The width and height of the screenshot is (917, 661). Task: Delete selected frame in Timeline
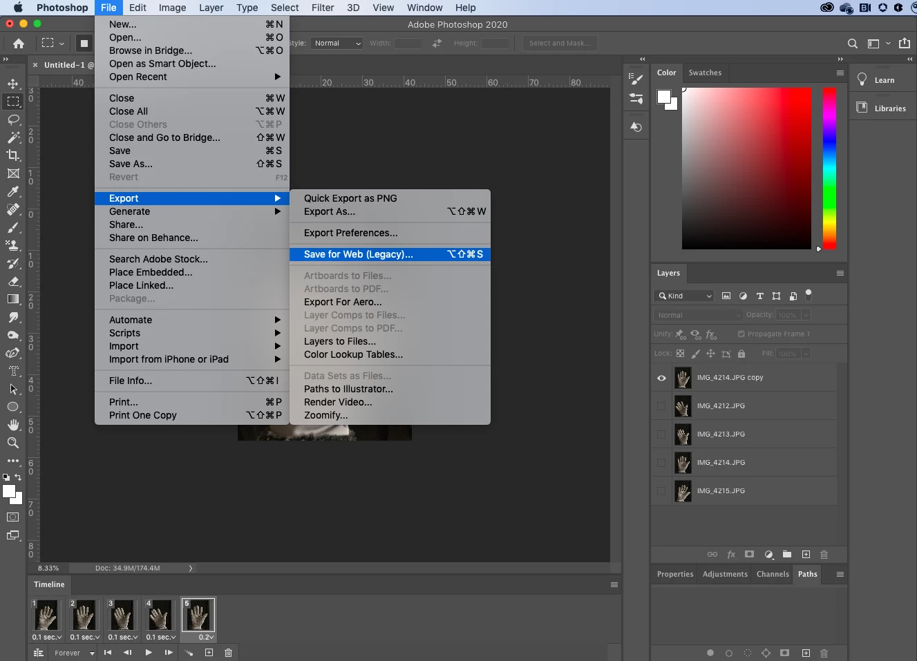tap(228, 653)
